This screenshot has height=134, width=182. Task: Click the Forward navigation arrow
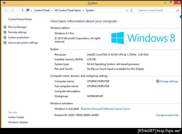12,10
